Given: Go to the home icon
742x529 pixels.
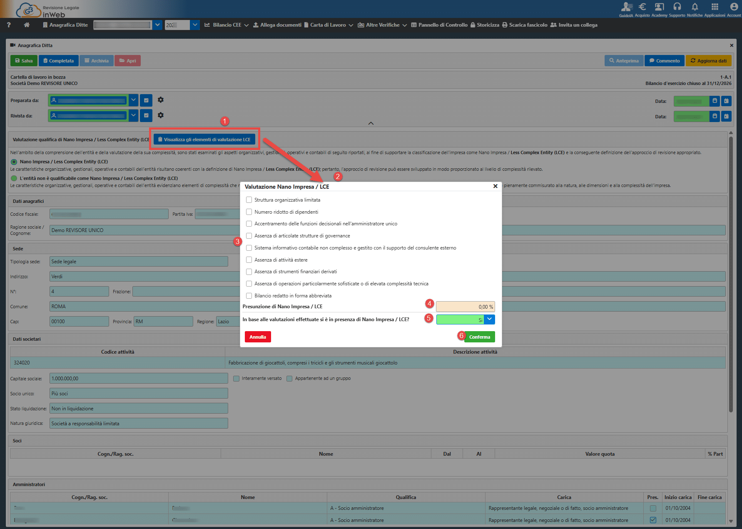Looking at the screenshot, I should [x=27, y=25].
